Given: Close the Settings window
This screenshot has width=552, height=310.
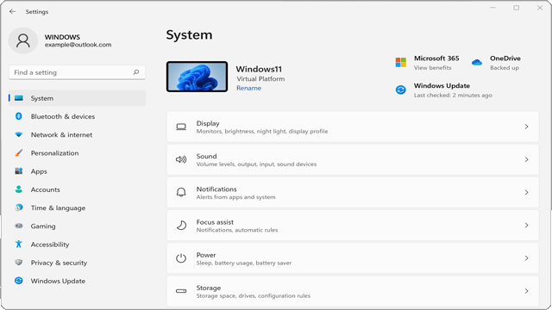Looking at the screenshot, I should tap(540, 8).
